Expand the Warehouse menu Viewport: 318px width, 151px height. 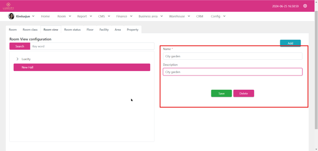pos(179,16)
